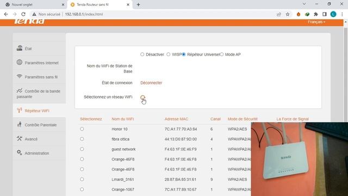Click the Contrôle Parentale icon
The height and width of the screenshot is (196, 348).
pyautogui.click(x=20, y=124)
